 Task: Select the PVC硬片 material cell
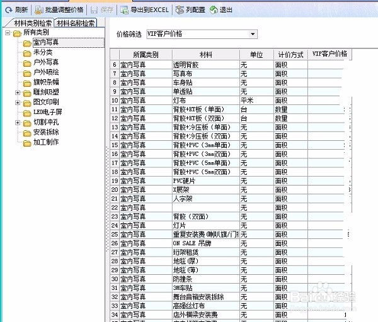click(x=206, y=180)
